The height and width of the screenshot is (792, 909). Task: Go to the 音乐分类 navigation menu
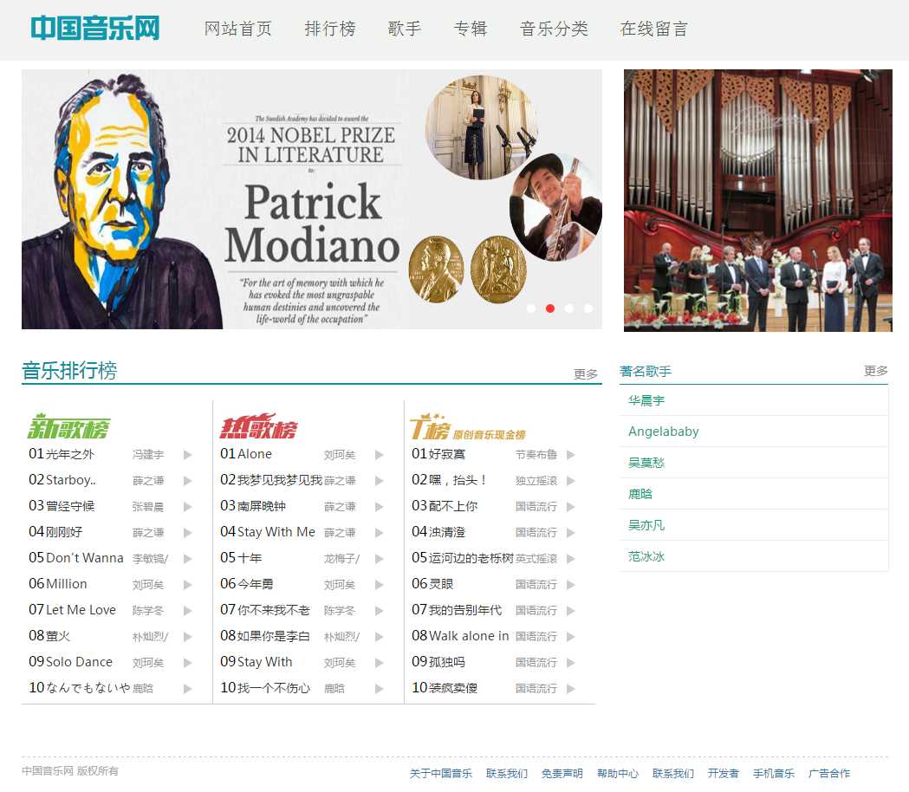(554, 29)
